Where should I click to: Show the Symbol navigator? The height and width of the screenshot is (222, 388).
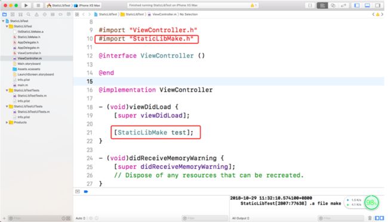coord(20,14)
